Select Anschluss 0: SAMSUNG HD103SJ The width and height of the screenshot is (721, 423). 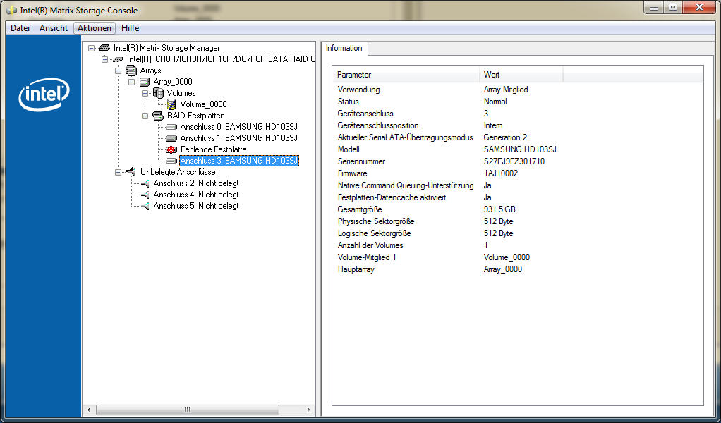239,127
